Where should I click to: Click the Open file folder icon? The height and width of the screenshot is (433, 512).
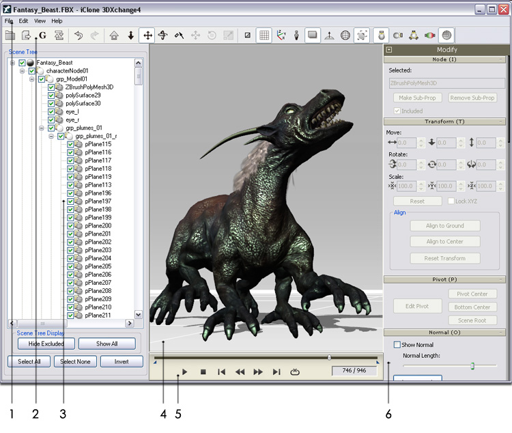click(10, 35)
